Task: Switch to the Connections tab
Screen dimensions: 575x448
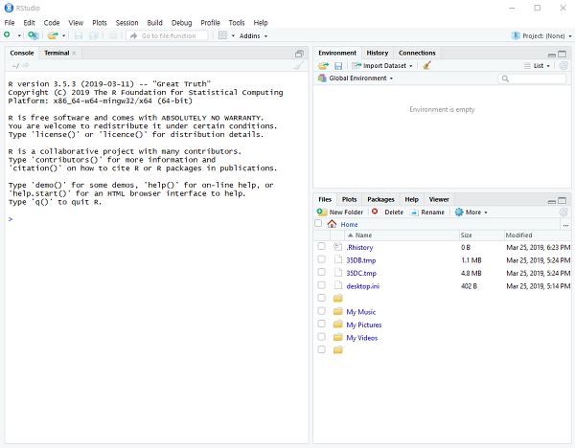Action: (417, 53)
